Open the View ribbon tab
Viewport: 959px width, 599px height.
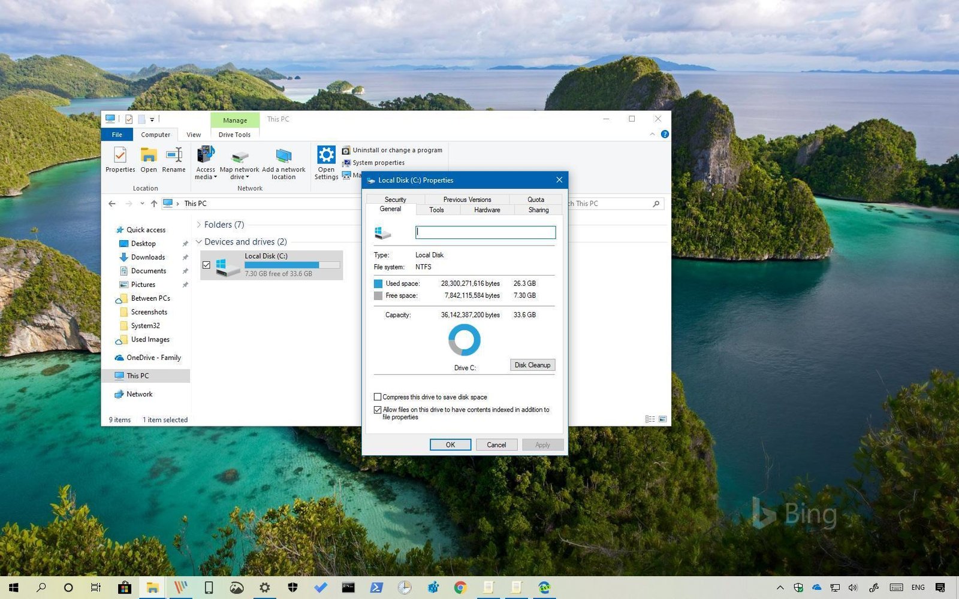[x=194, y=135]
